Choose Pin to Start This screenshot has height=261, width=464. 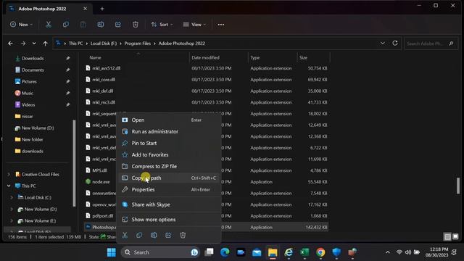(170, 143)
